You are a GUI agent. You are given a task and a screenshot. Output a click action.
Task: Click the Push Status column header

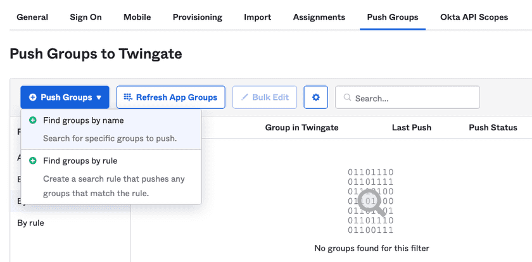pos(493,127)
